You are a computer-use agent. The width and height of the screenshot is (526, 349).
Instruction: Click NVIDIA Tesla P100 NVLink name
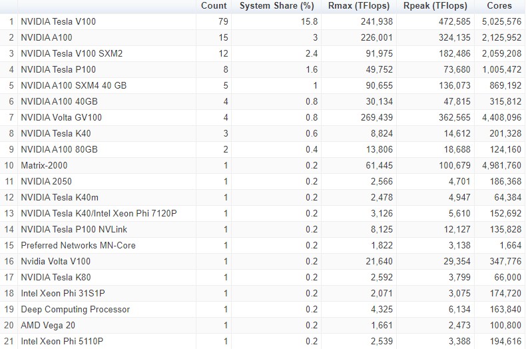point(74,230)
